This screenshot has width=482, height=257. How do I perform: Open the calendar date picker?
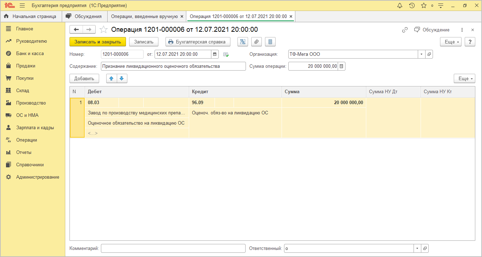click(215, 54)
